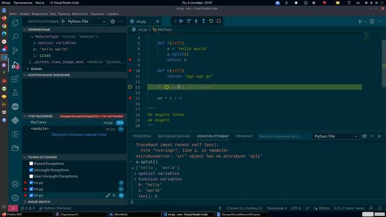Switch to the ПРОБЛЕМЫ panel tab
386x217 pixels.
[142, 136]
